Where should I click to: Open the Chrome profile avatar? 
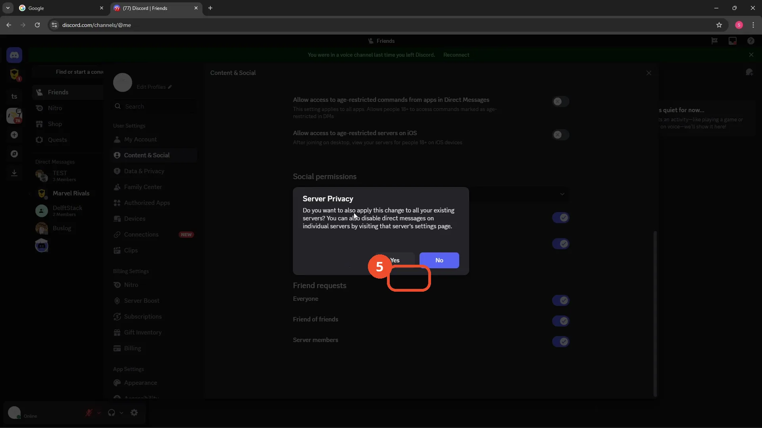click(x=739, y=25)
